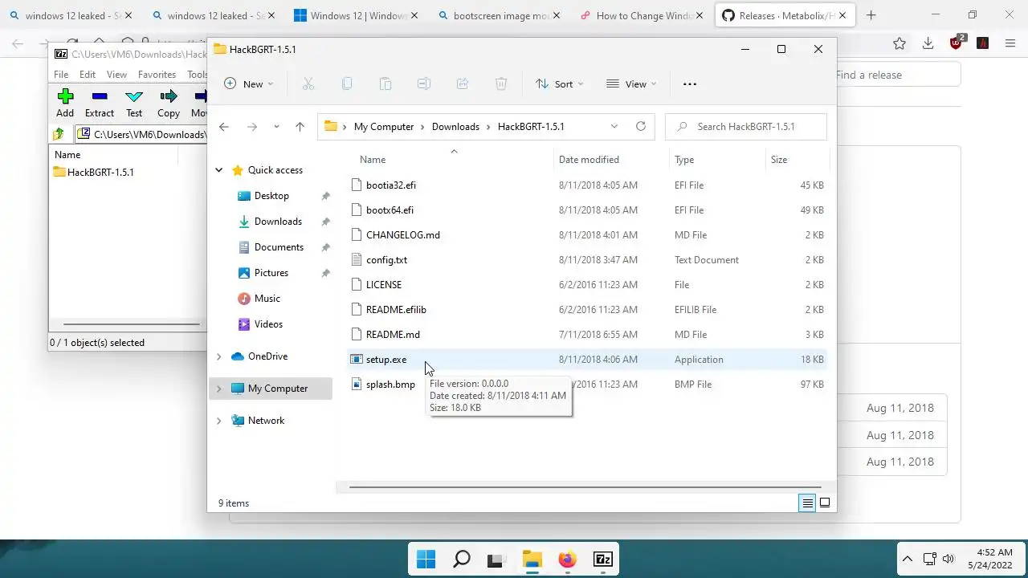Click Copy icon in Explorer toolbar
The width and height of the screenshot is (1028, 578).
pos(347,83)
